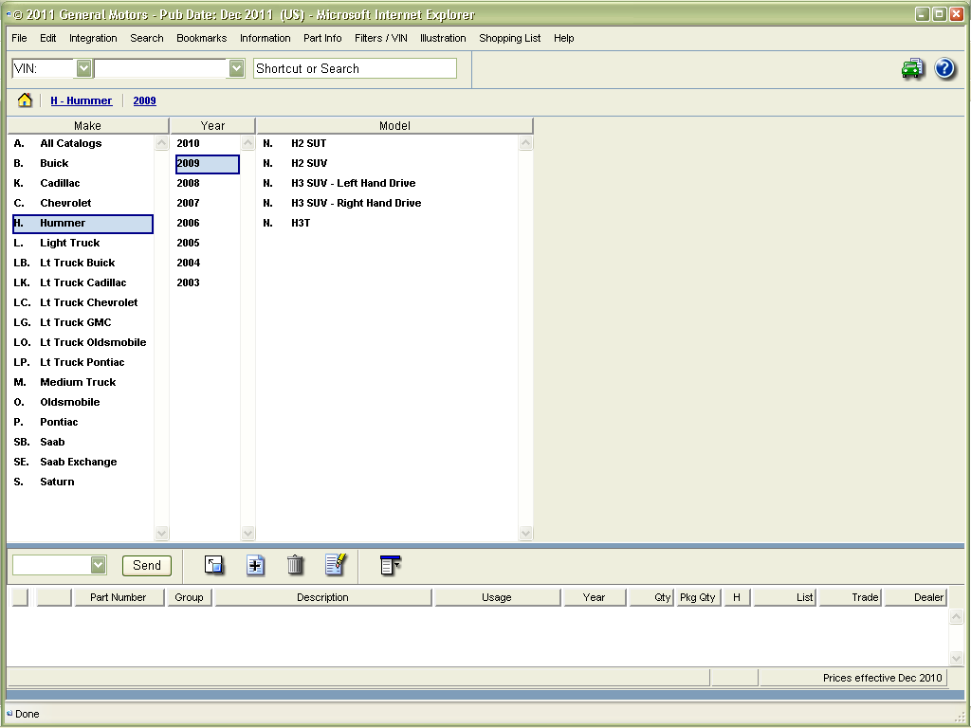971x728 pixels.
Task: Select the Cadillac make
Action: click(x=82, y=183)
